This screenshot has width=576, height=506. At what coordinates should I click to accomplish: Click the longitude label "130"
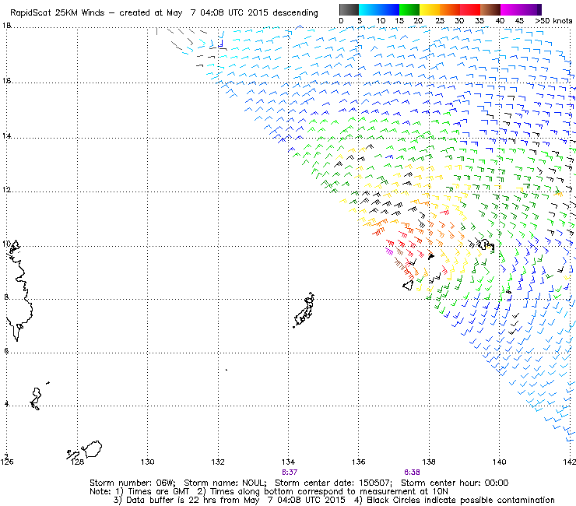tap(147, 462)
